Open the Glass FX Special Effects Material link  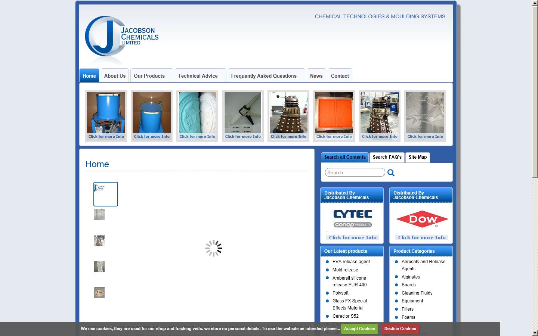pyautogui.click(x=349, y=304)
